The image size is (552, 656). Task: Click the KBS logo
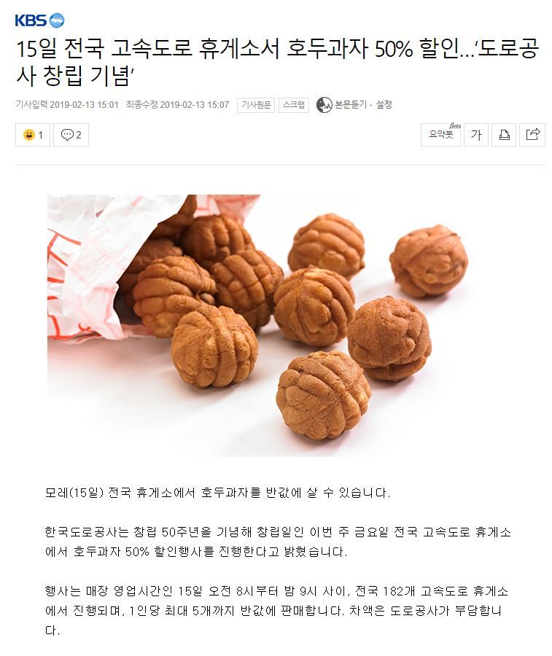[39, 20]
